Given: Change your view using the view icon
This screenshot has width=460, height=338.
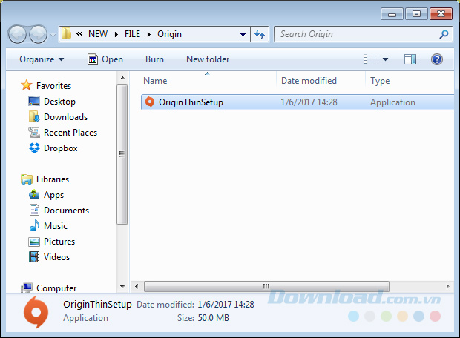Looking at the screenshot, I should point(369,59).
